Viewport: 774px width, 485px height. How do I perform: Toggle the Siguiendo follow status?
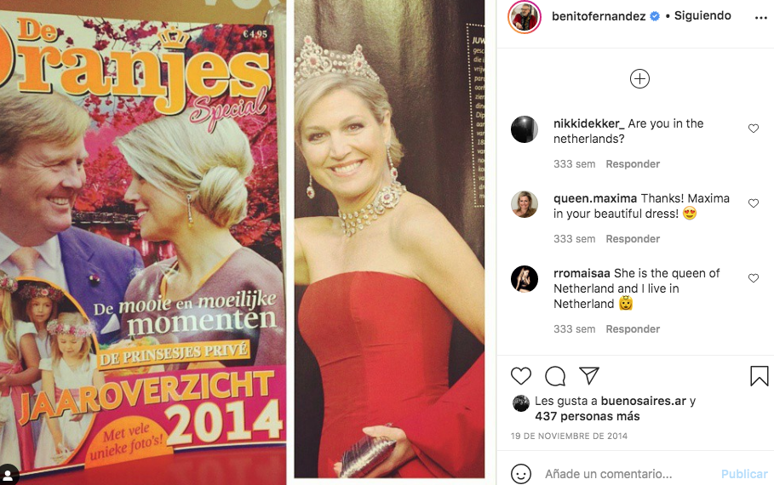click(702, 16)
